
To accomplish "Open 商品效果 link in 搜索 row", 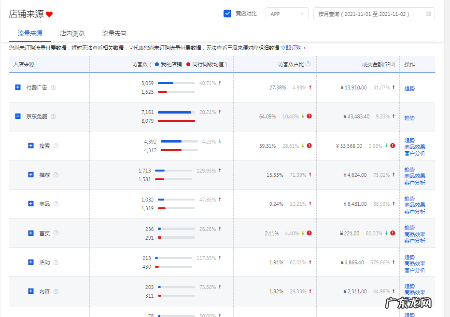I will pyautogui.click(x=415, y=147).
